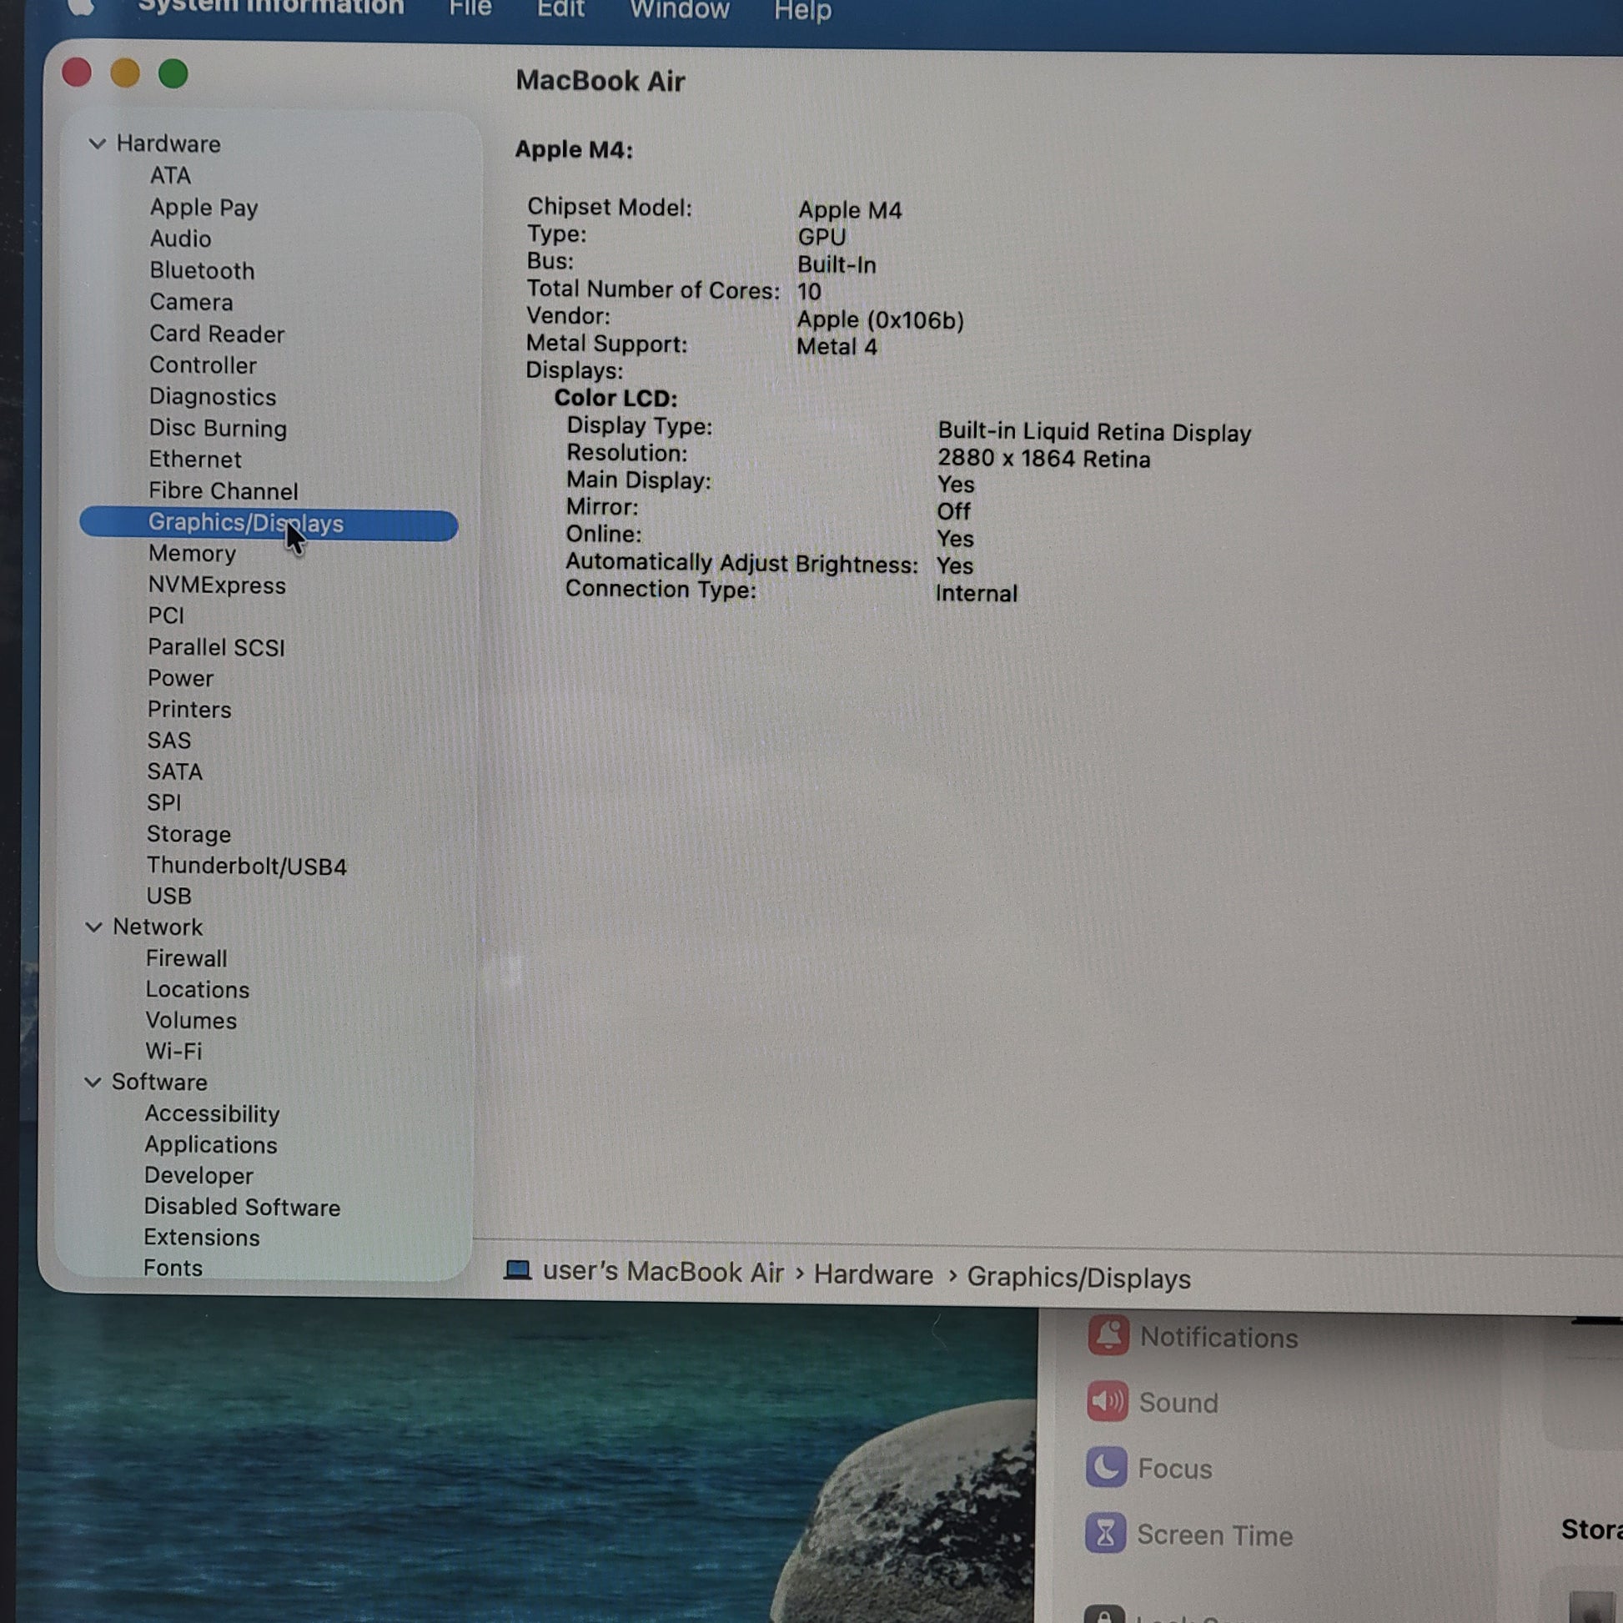Select Memory in the sidebar
The height and width of the screenshot is (1623, 1623).
pyautogui.click(x=192, y=554)
